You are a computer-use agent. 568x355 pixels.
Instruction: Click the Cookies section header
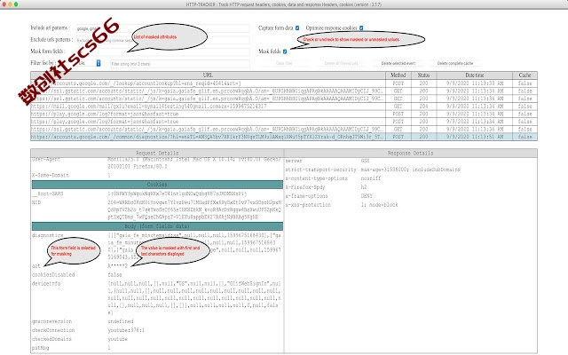pos(157,185)
